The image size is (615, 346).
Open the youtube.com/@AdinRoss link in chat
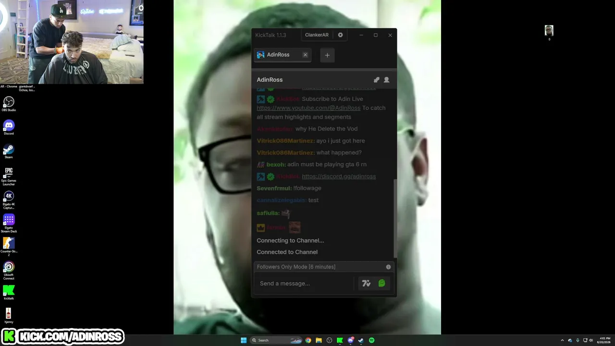pos(308,108)
